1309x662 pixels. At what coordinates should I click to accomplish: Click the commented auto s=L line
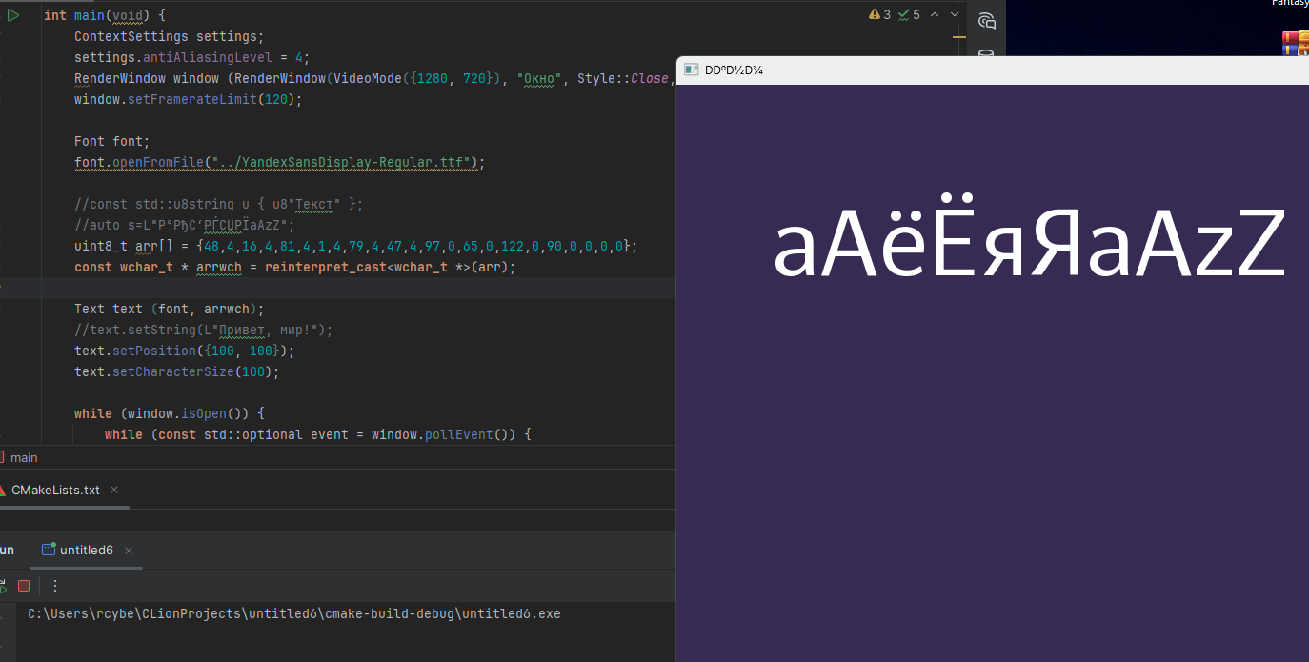[185, 225]
